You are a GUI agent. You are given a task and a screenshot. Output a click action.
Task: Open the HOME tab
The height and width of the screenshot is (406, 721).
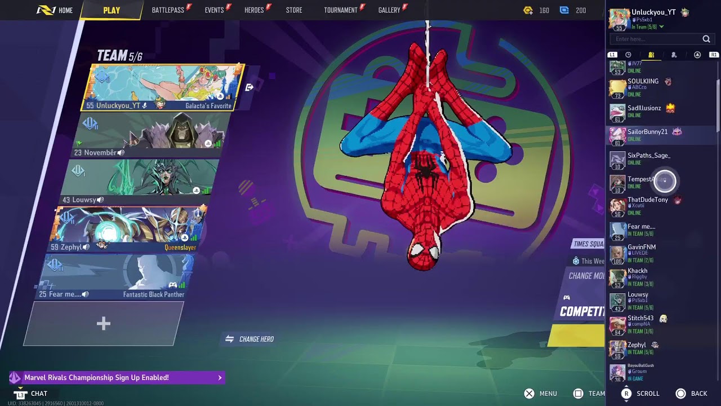(55, 10)
